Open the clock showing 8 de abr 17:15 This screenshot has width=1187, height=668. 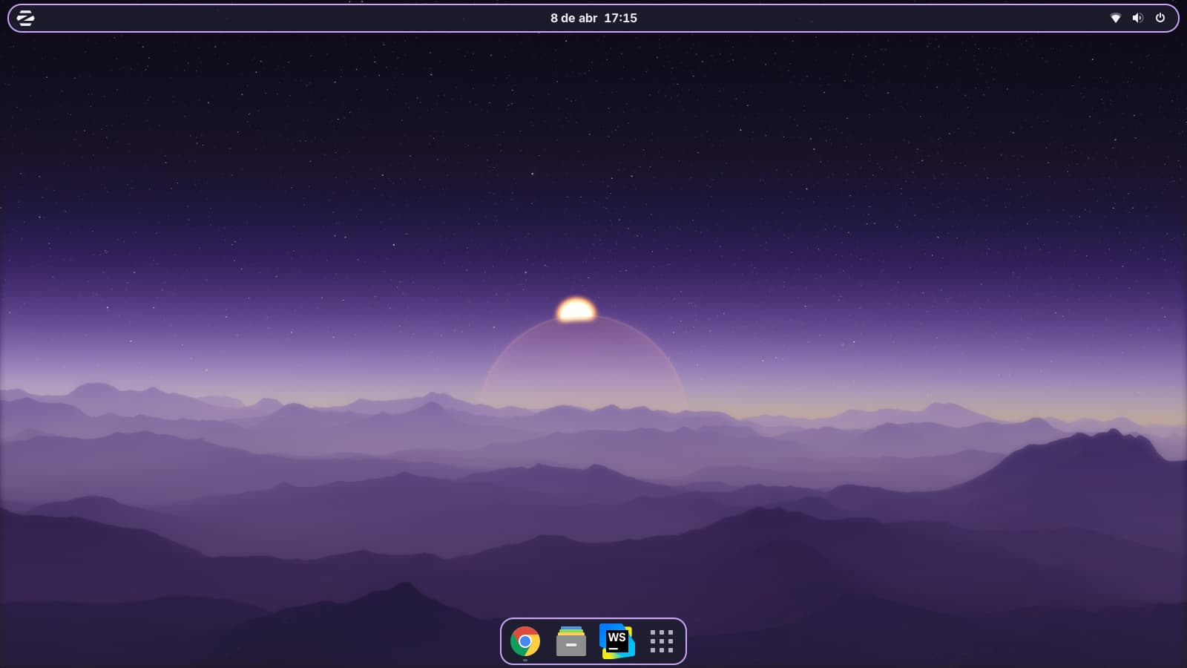pyautogui.click(x=593, y=18)
